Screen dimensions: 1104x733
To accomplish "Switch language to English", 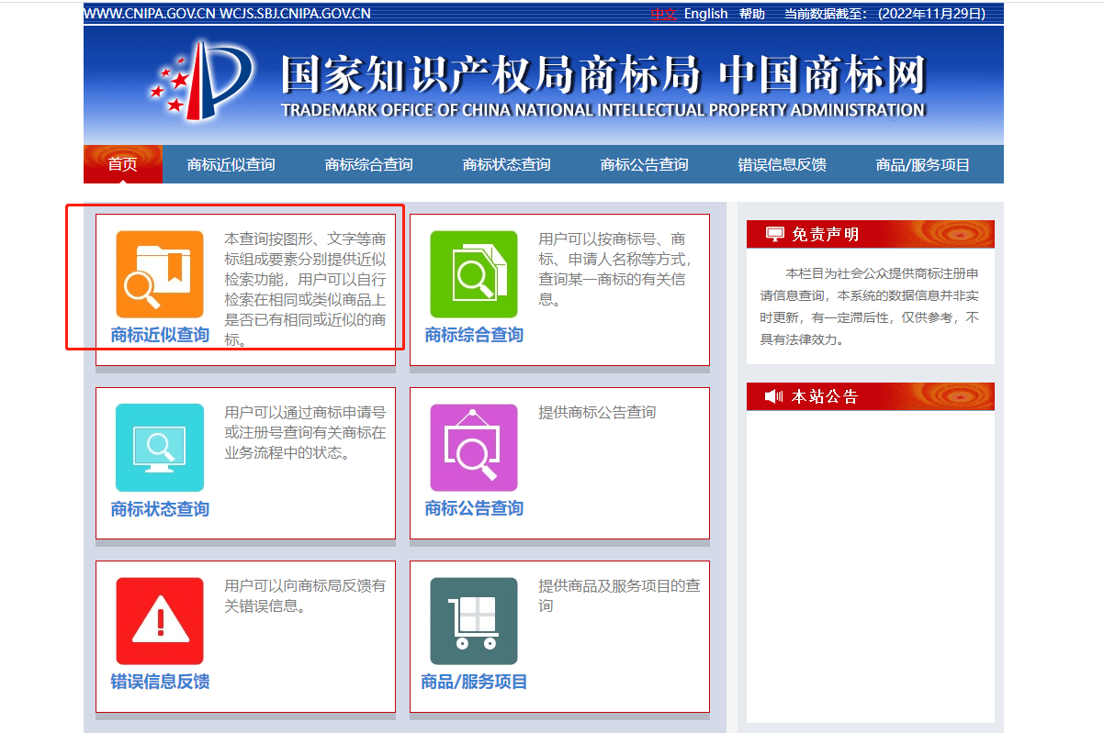I will pyautogui.click(x=705, y=14).
